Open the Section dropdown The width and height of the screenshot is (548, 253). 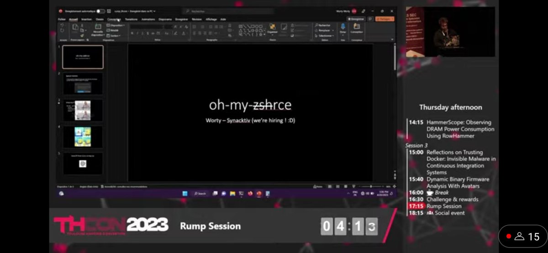[x=113, y=35]
